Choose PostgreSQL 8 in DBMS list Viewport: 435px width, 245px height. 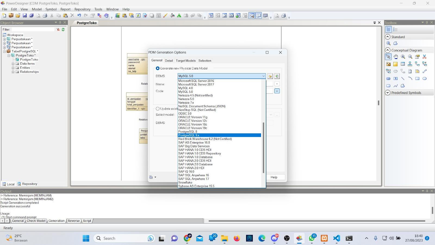tap(219, 132)
